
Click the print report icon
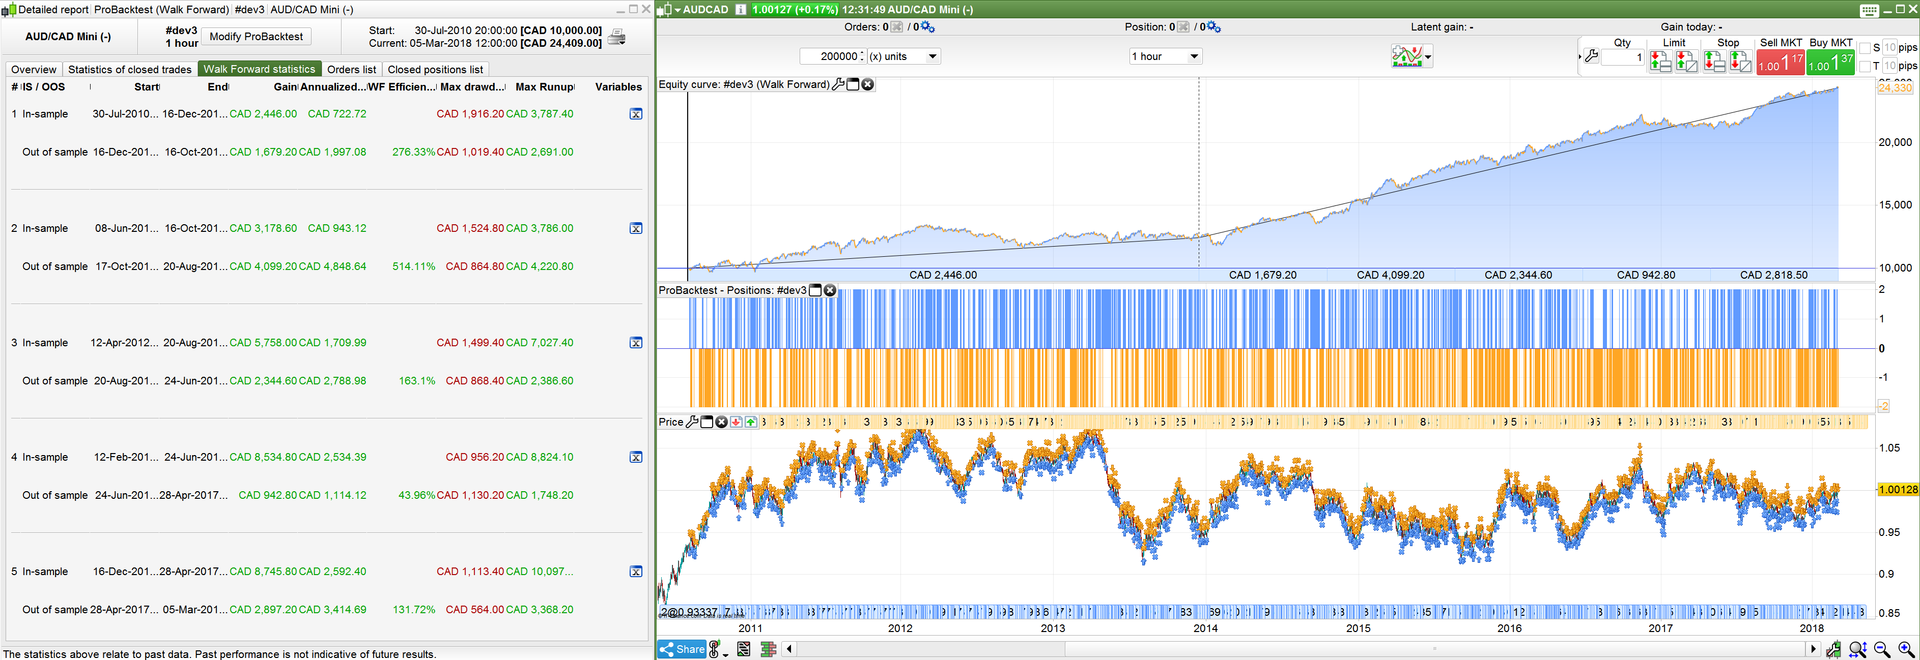616,37
